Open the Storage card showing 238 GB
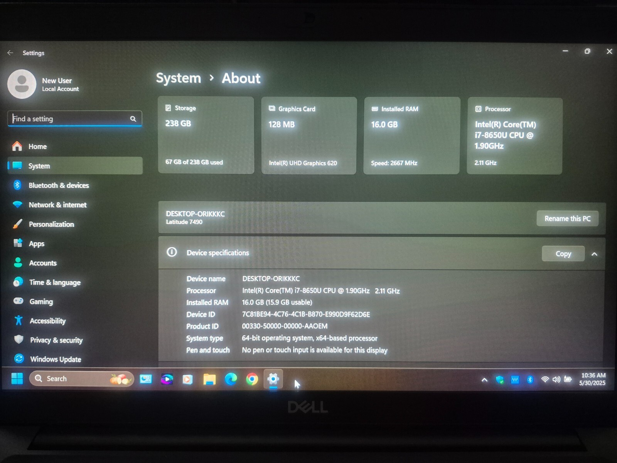Screen dimensions: 617x463 tap(206, 135)
